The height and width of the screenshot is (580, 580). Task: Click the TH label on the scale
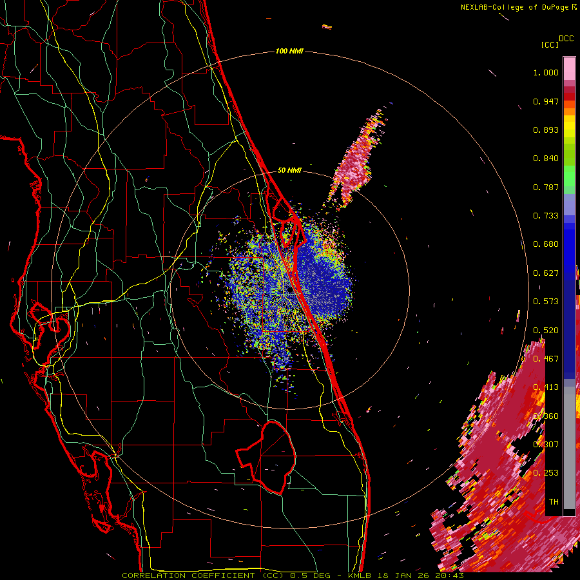click(x=554, y=501)
